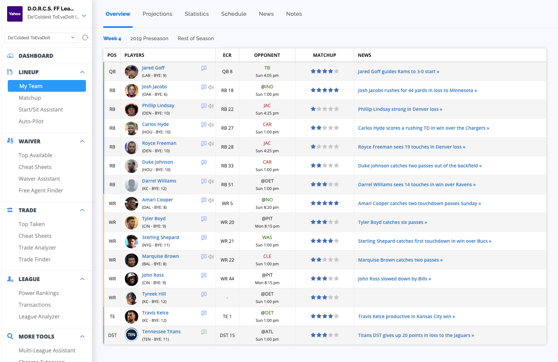Collapse the League section
558x362 pixels.
(x=82, y=279)
